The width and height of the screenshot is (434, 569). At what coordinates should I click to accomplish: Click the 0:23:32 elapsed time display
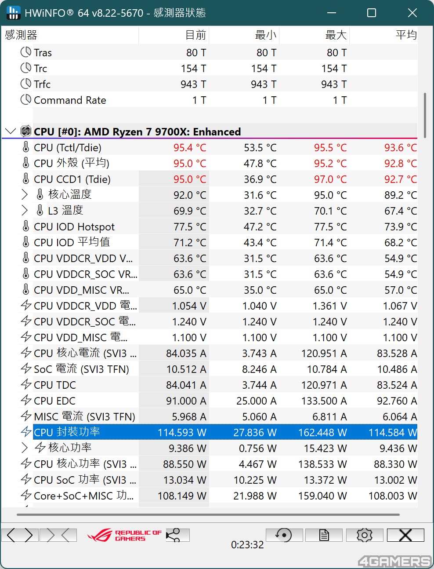(247, 545)
